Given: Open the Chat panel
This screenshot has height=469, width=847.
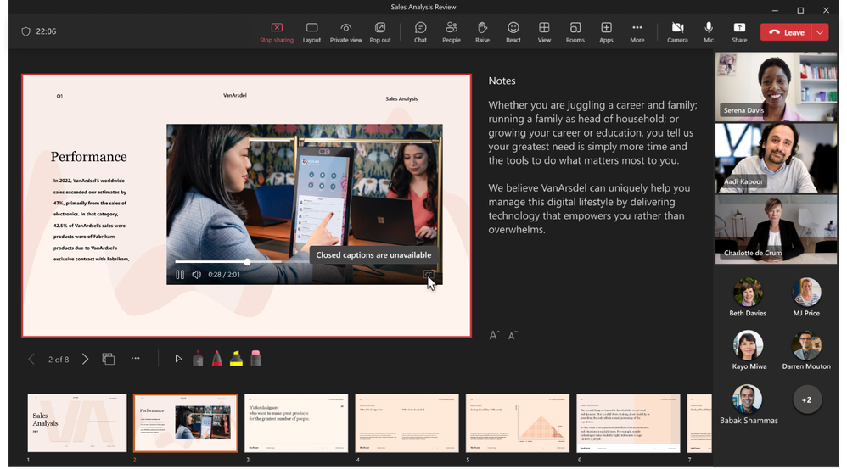Looking at the screenshot, I should 420,32.
